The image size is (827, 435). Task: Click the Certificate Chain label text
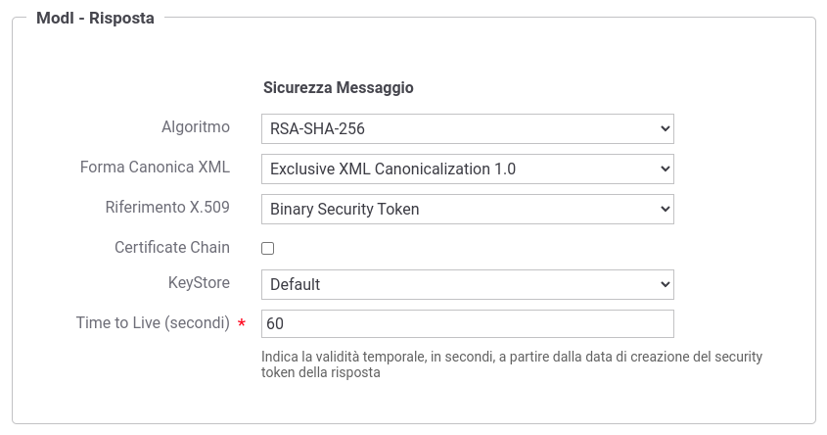click(x=172, y=247)
